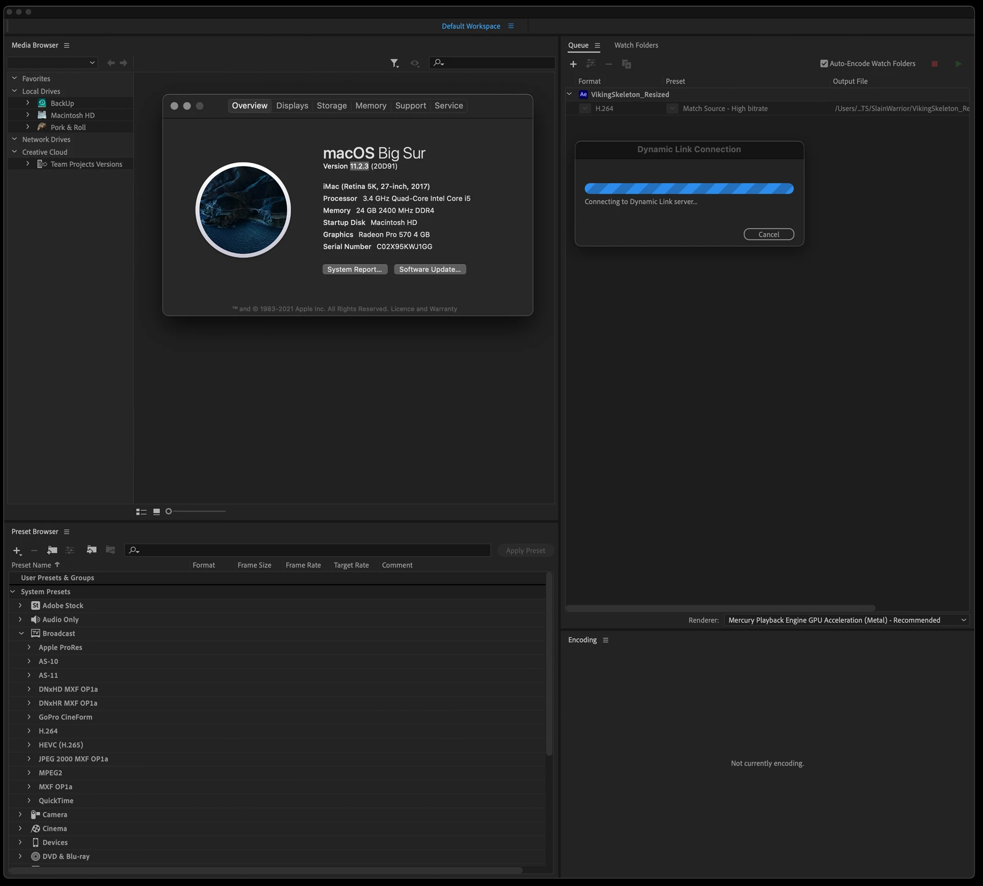Create new preset with plus icon
Screen dimensions: 983x886
point(17,550)
